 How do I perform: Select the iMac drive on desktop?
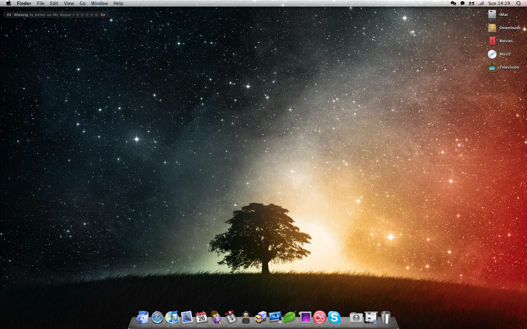click(x=492, y=15)
